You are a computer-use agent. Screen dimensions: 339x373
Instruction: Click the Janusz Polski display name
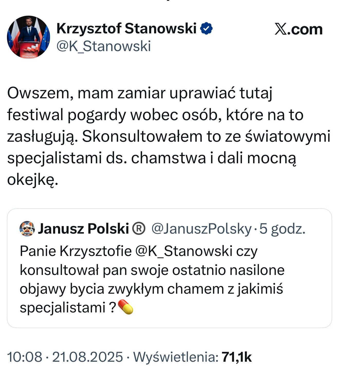[x=83, y=228]
